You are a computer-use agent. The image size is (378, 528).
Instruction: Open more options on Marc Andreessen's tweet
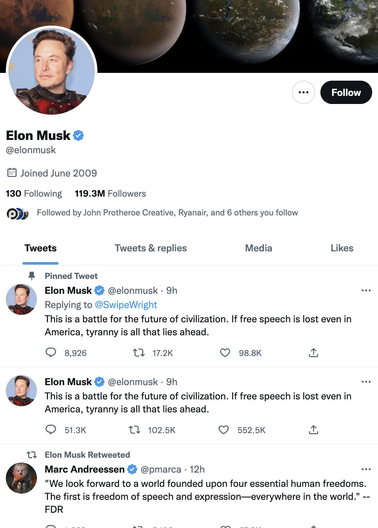point(366,469)
